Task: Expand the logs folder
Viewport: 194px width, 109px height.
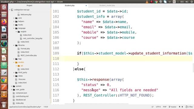Action: click(14, 59)
